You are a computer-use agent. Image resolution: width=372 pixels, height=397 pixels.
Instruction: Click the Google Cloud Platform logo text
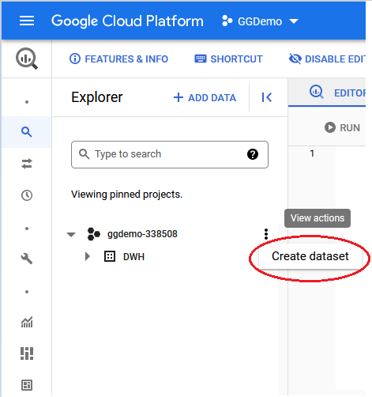click(x=127, y=21)
